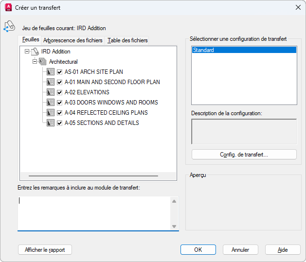This screenshot has height=262, width=306.
Task: Uncheck the A-05 SECTIONS AND DETAILS checkbox
Action: [x=59, y=123]
